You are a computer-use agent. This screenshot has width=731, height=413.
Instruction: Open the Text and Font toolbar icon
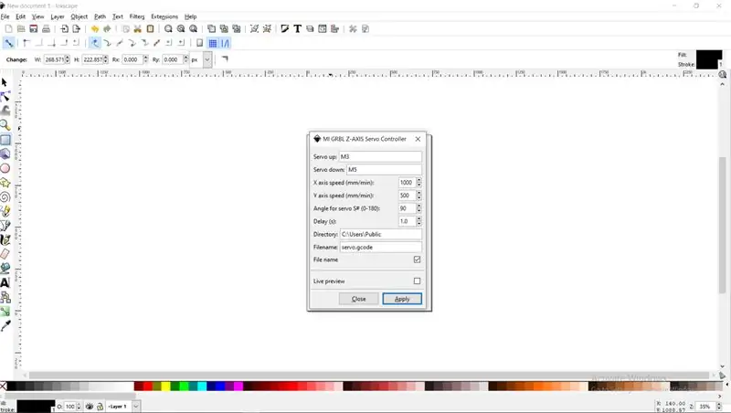pos(298,29)
